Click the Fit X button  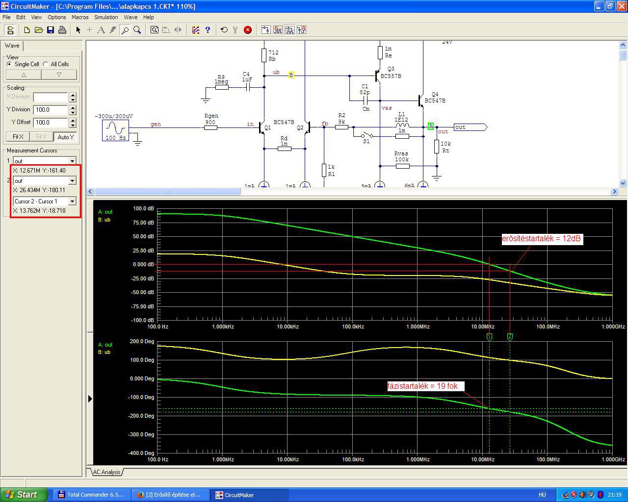pyautogui.click(x=18, y=137)
